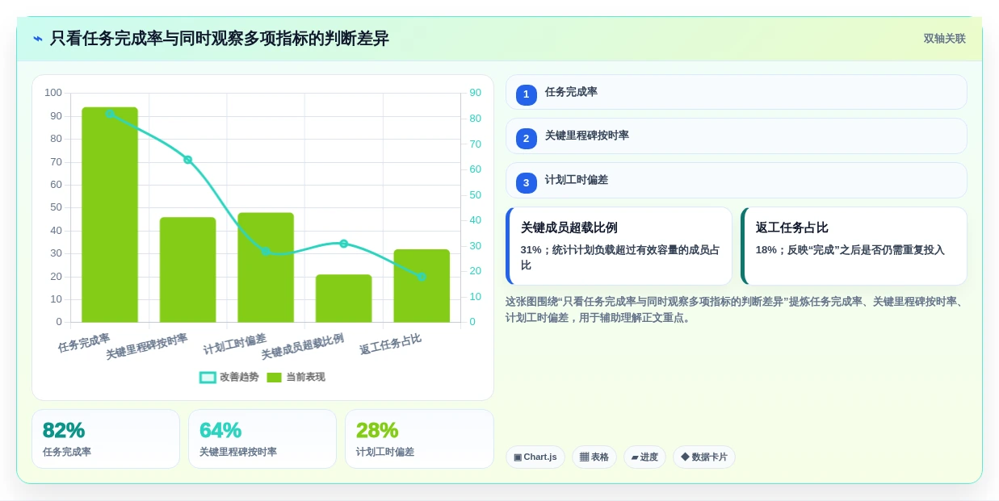
Task: Toggle the 当前表现 legend entry
Action: pos(296,377)
